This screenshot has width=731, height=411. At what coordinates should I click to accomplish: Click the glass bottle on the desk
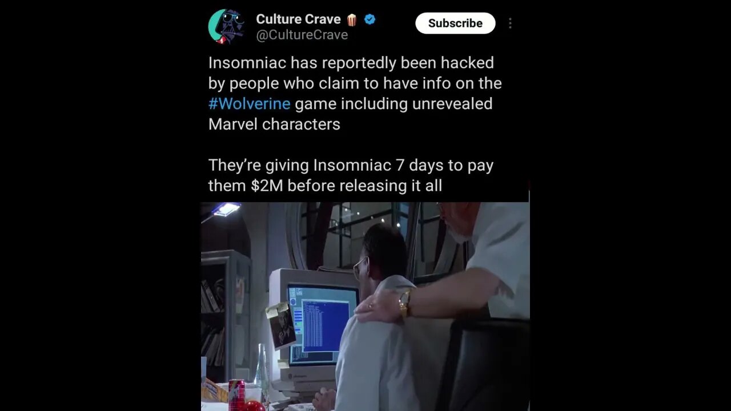coord(262,371)
